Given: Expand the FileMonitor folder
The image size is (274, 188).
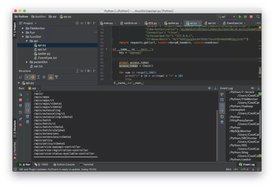Looking at the screenshot, I should click(23, 28).
